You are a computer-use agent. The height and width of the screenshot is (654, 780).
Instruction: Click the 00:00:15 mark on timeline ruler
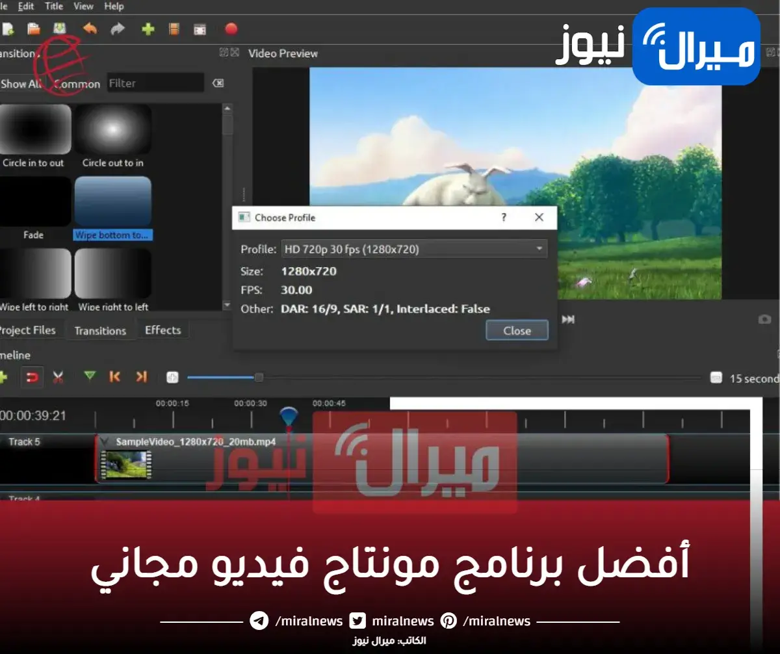pos(172,404)
